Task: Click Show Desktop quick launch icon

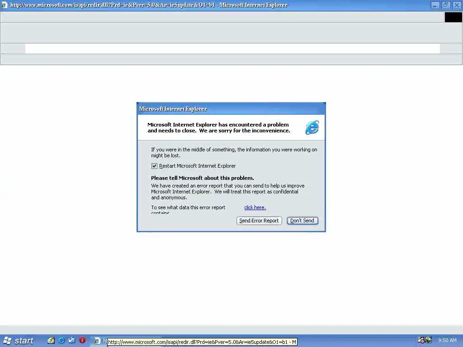Action: pyautogui.click(x=72, y=340)
